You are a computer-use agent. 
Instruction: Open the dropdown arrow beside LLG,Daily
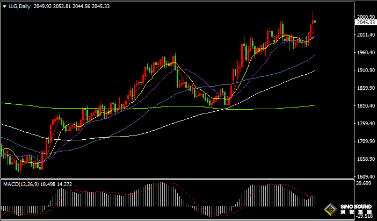(4, 6)
